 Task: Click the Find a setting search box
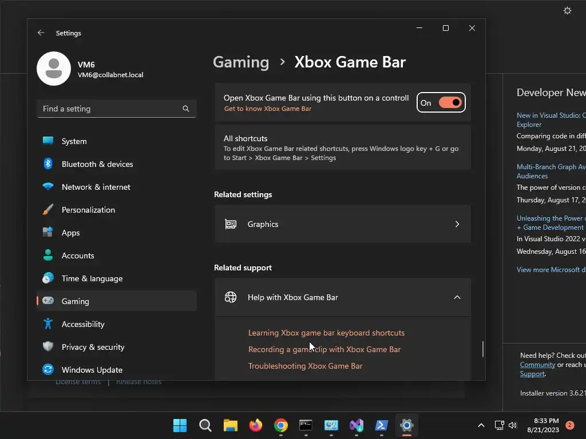pyautogui.click(x=117, y=109)
